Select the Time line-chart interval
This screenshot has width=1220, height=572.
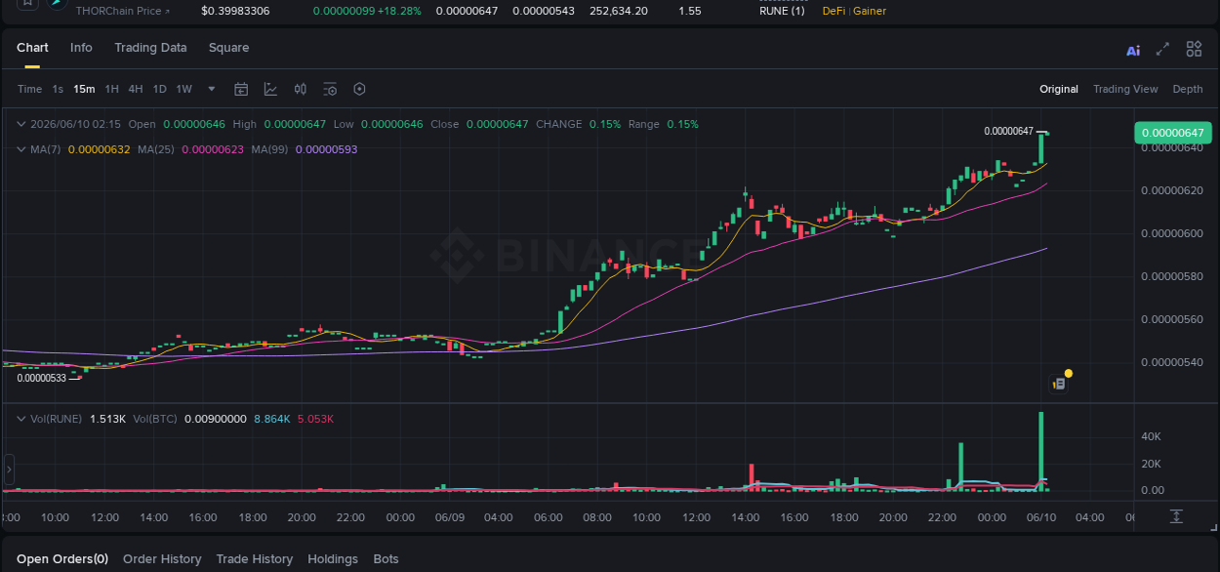pos(29,89)
